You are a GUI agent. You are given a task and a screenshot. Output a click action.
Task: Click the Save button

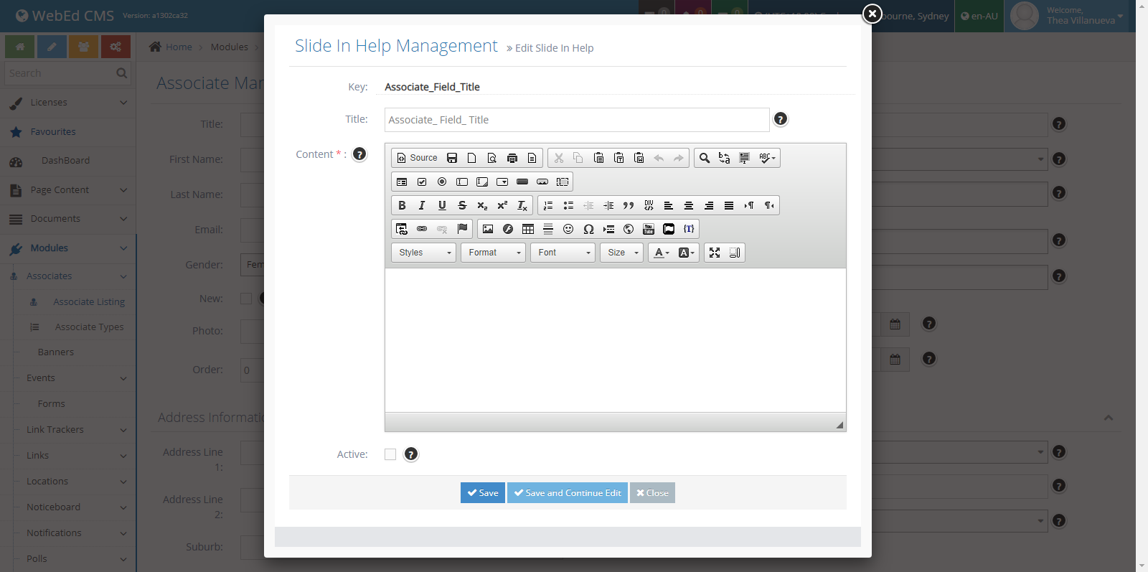[483, 493]
